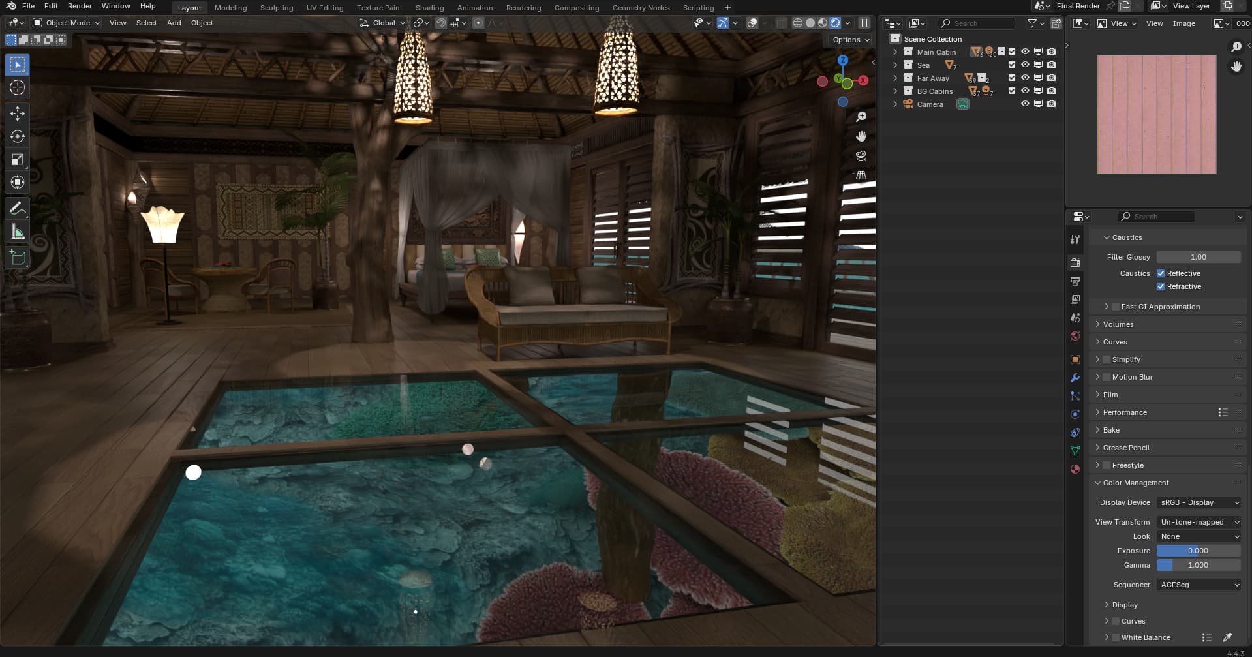Enable the Simplify checkbox
This screenshot has height=657, width=1252.
click(x=1107, y=359)
